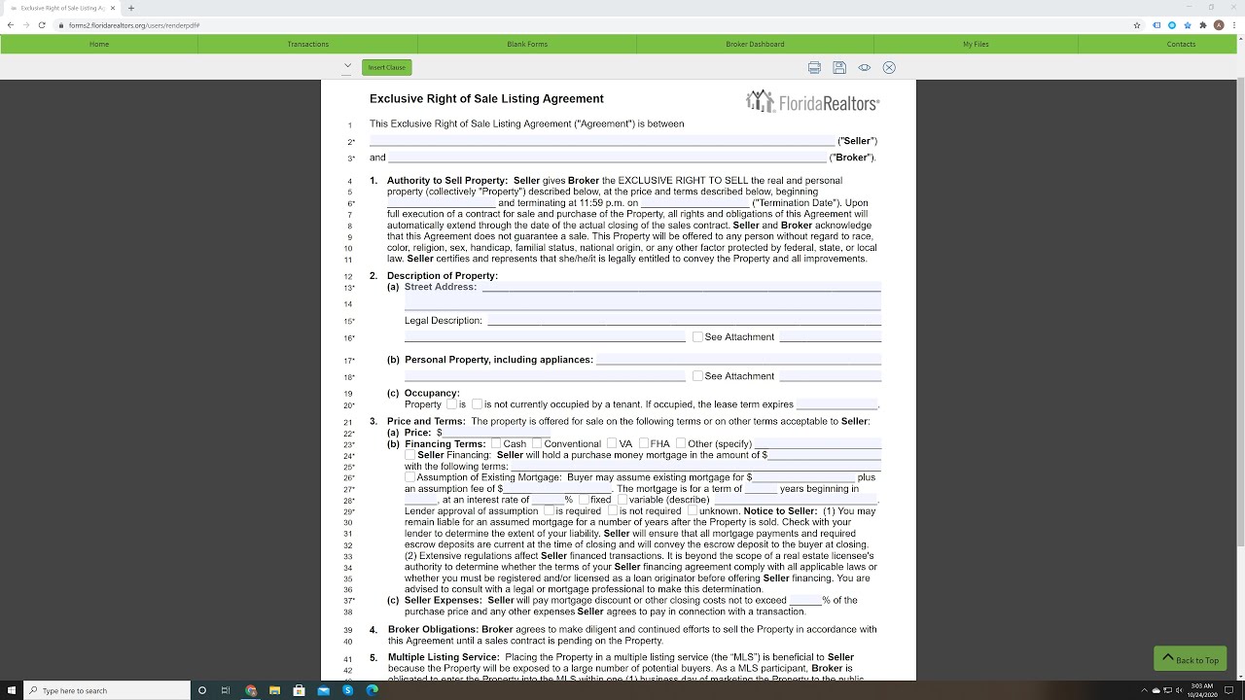Go back in the browser
The image size is (1245, 700).
[11, 24]
